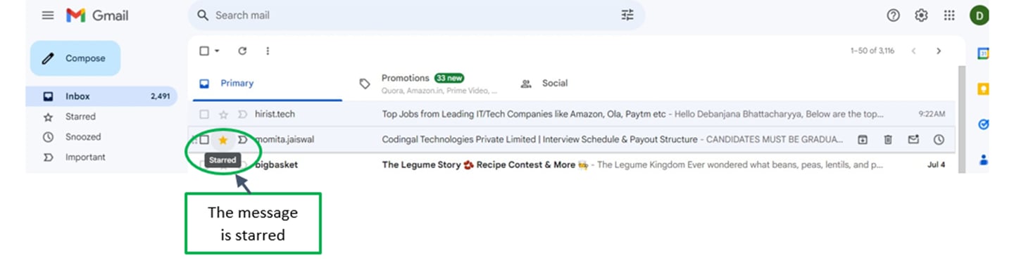Image resolution: width=1014 pixels, height=265 pixels.
Task: Snooze the momita.jaiswal email with clock icon
Action: (x=939, y=140)
